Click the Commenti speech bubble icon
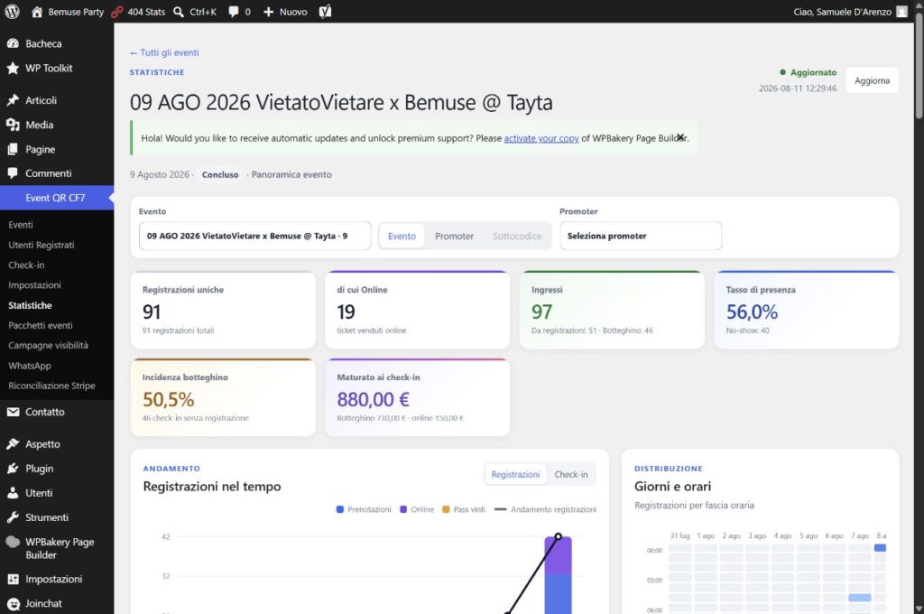 pyautogui.click(x=13, y=173)
